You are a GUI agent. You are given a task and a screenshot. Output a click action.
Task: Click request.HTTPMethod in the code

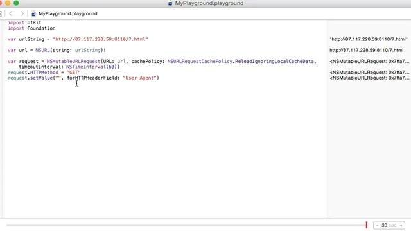[33, 73]
